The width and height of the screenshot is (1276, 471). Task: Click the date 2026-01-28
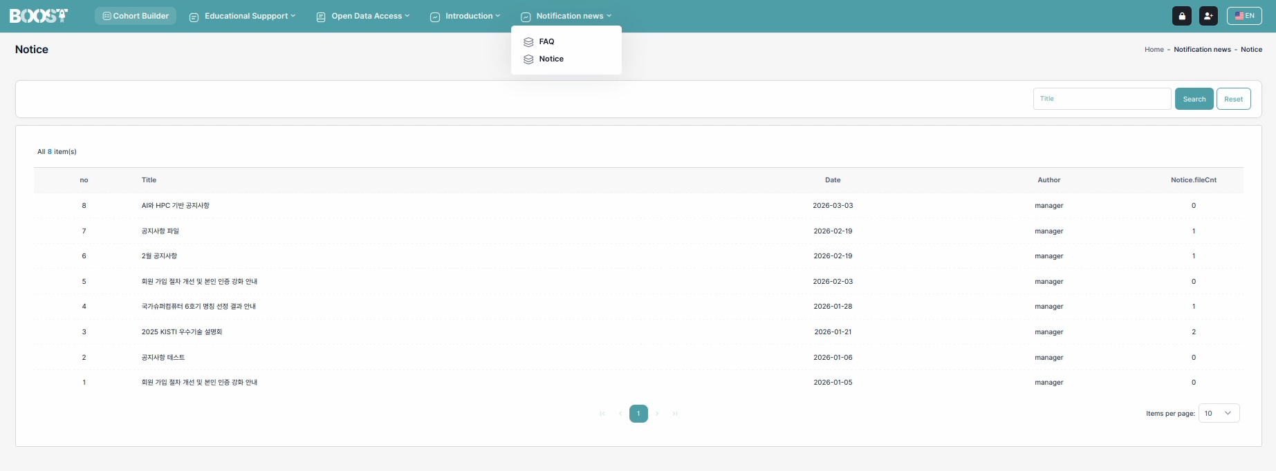[833, 307]
